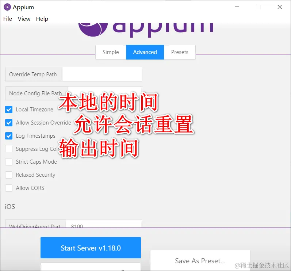The height and width of the screenshot is (271, 291).
Task: Switch to the Presets tab
Action: coord(180,52)
